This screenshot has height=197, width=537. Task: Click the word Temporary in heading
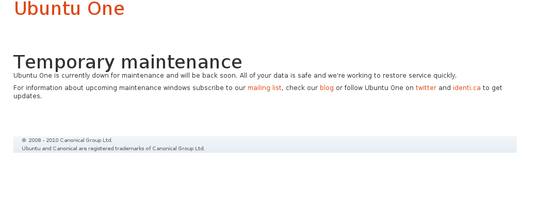(x=64, y=62)
